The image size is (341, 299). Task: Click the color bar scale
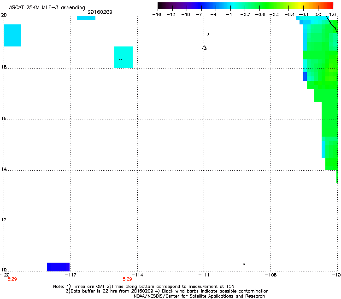(x=245, y=6)
